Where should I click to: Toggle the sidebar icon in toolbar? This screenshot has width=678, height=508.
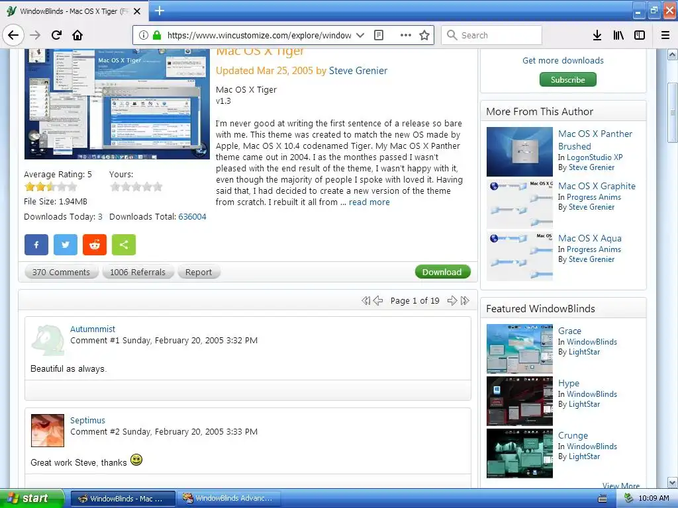(x=640, y=35)
